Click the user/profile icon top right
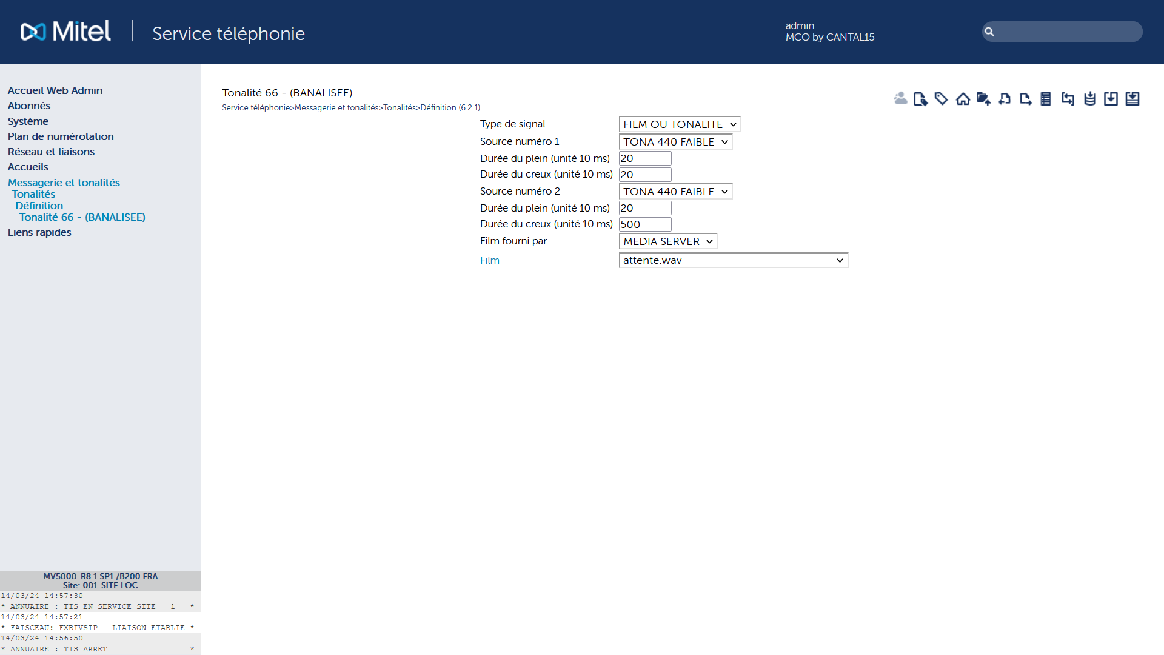1164x655 pixels. click(x=900, y=98)
